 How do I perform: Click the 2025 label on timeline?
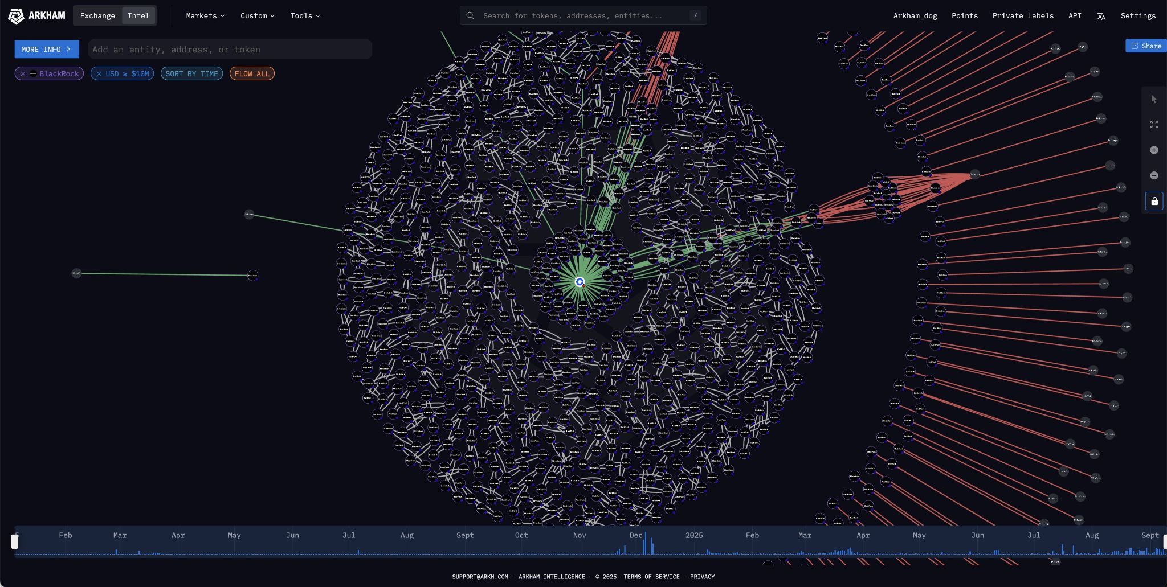pos(694,535)
